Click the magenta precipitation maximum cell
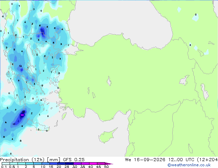This screenshot has height=168, width=218. coord(22,115)
